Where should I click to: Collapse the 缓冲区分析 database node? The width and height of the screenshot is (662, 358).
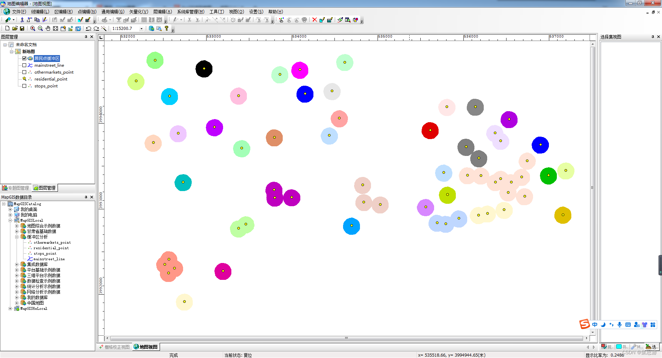[x=17, y=237]
